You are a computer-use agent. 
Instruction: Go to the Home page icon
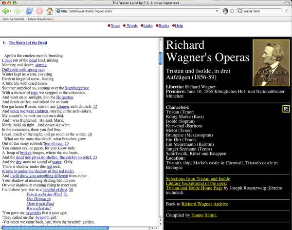click(x=50, y=11)
